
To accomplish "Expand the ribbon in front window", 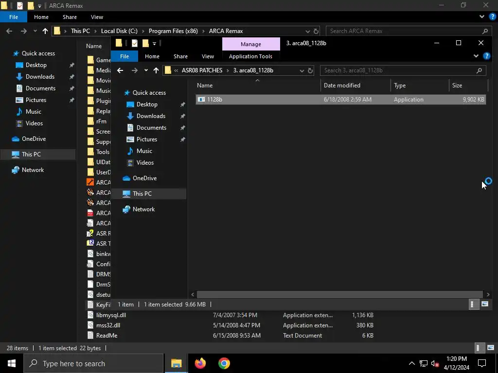I will point(476,56).
